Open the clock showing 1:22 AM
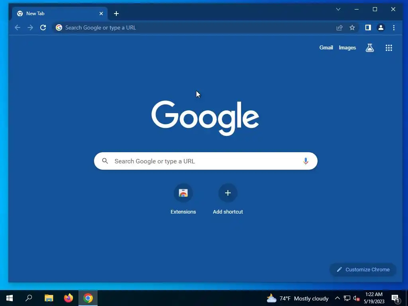 click(x=374, y=298)
